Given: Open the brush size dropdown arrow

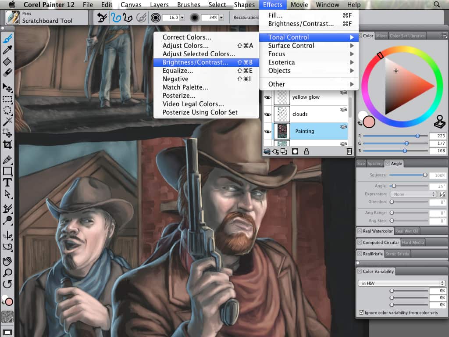Looking at the screenshot, I should [x=182, y=18].
